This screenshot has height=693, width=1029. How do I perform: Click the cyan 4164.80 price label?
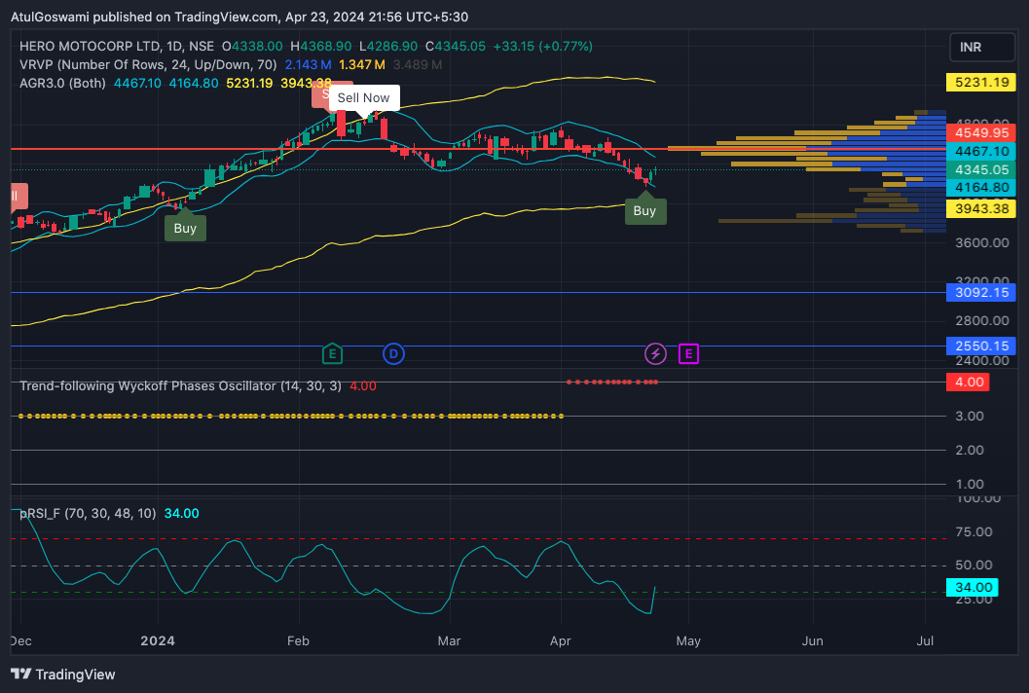(981, 187)
